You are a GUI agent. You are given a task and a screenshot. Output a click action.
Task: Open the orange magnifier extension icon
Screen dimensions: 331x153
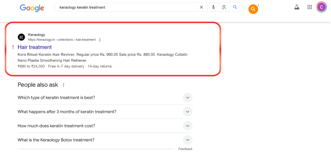tap(253, 9)
